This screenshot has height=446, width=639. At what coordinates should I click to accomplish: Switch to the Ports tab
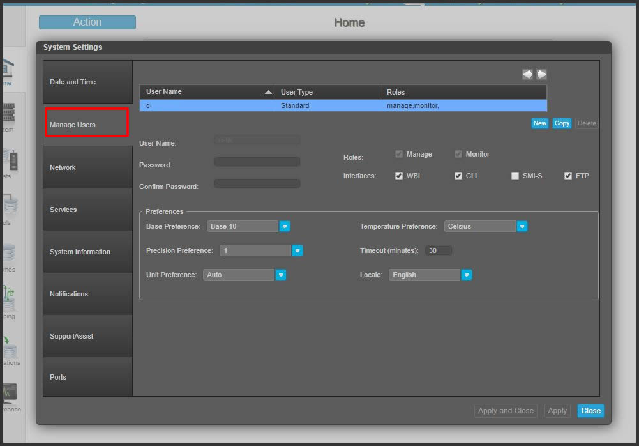point(87,377)
